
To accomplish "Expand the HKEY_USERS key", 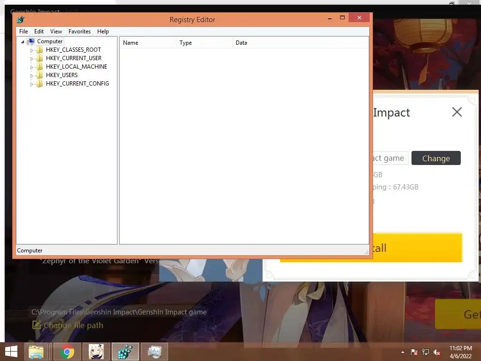I will 31,76.
